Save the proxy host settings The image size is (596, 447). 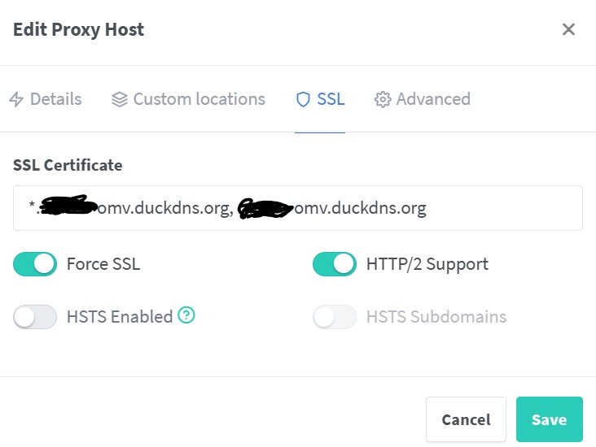coord(549,419)
